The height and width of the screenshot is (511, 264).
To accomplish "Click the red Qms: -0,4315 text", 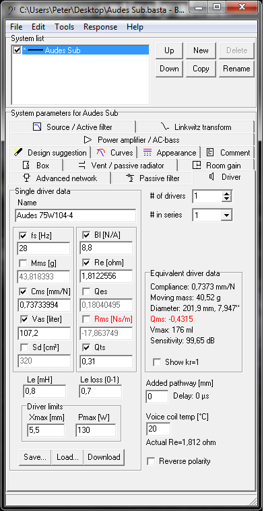I will coord(172,318).
